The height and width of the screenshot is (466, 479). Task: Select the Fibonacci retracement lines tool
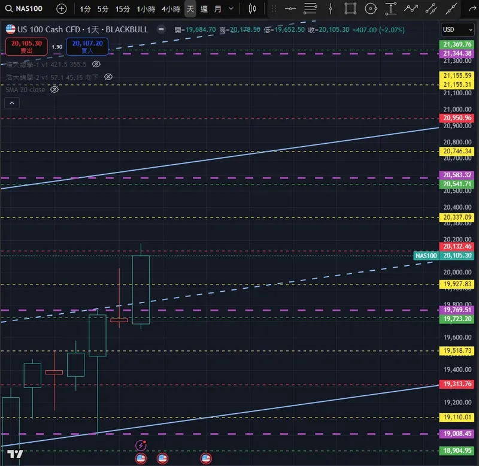(310, 8)
